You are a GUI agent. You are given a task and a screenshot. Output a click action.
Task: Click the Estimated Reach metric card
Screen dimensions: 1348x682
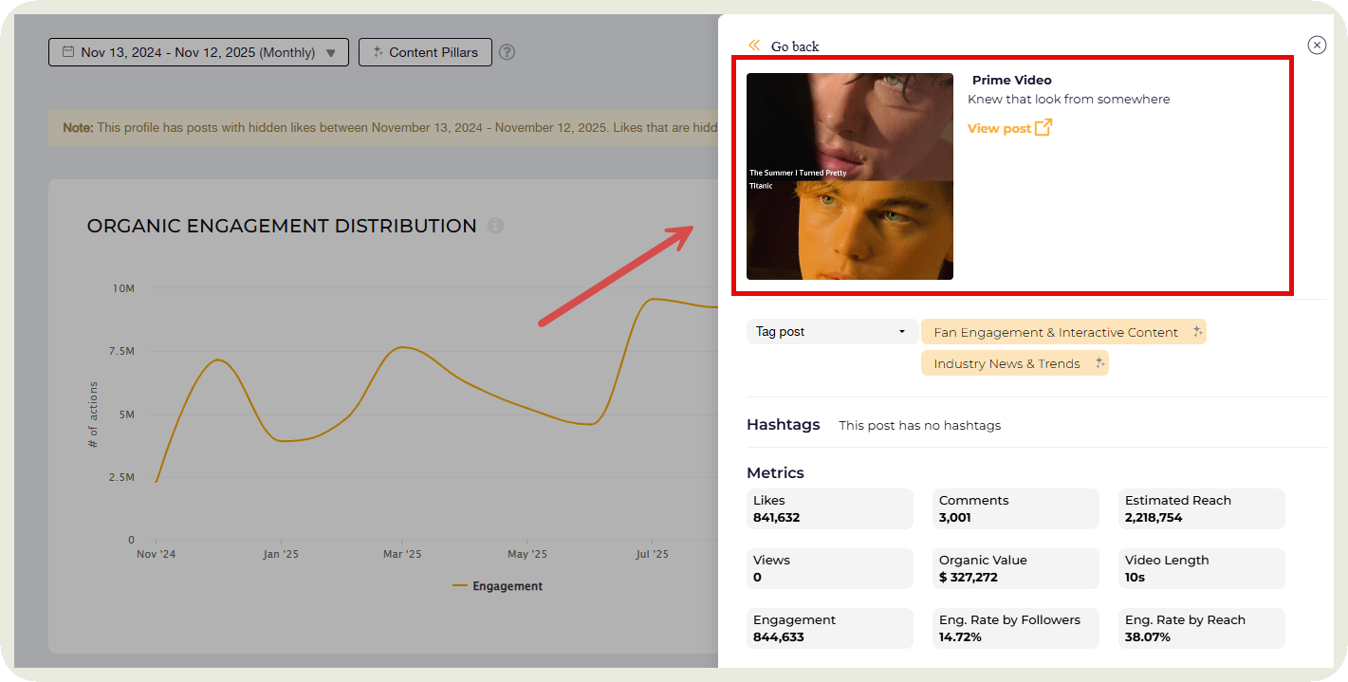coord(1201,508)
